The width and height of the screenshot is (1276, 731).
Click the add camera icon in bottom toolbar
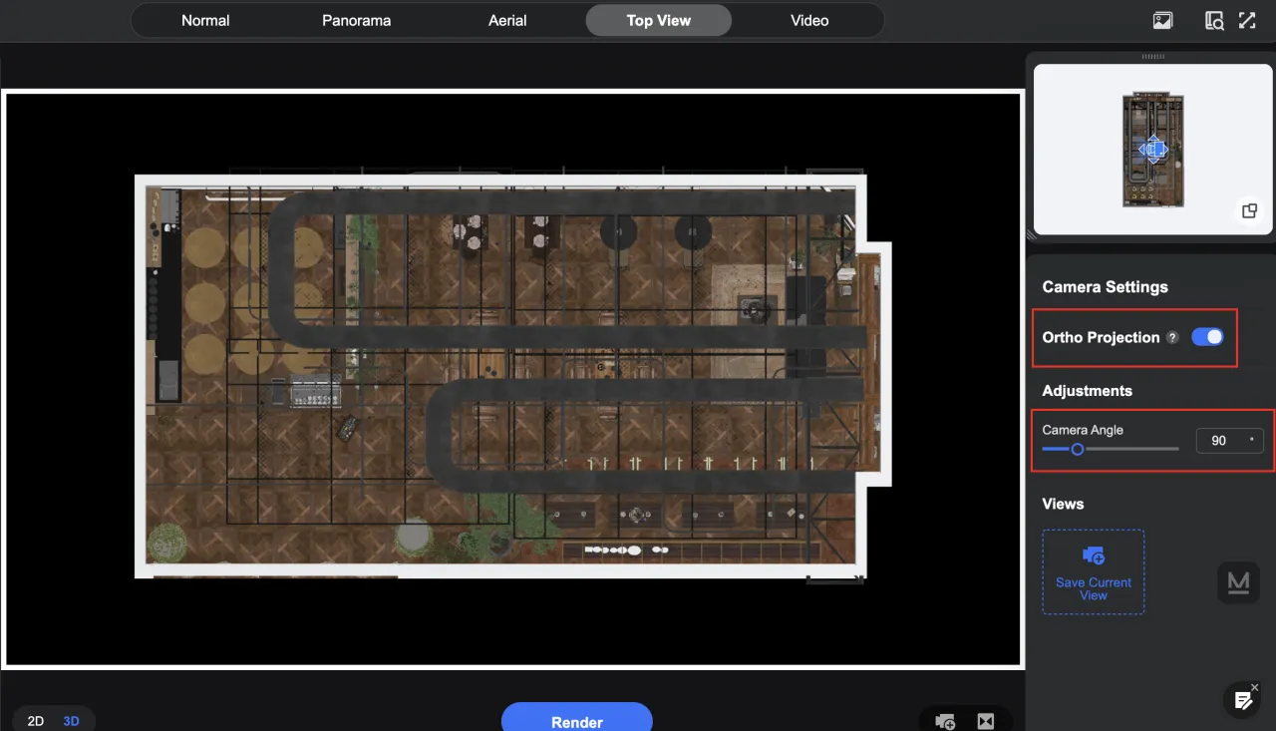click(945, 721)
